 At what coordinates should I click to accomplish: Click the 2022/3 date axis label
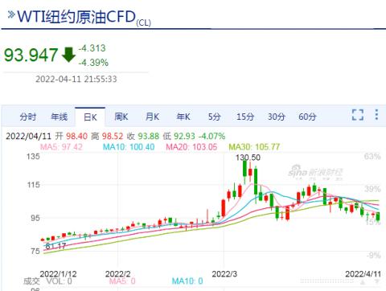[224, 274]
